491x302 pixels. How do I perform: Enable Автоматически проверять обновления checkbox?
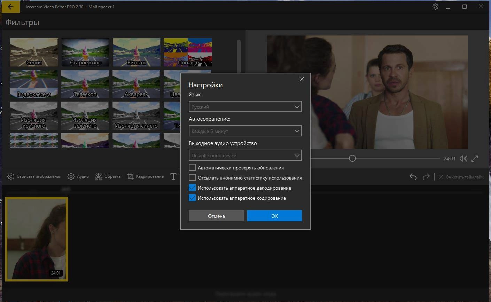(x=192, y=168)
